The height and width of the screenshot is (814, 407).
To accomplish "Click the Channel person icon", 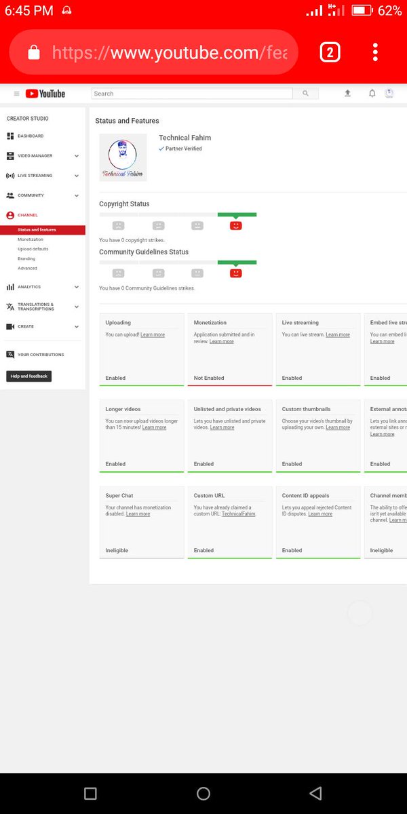I will click(10, 215).
